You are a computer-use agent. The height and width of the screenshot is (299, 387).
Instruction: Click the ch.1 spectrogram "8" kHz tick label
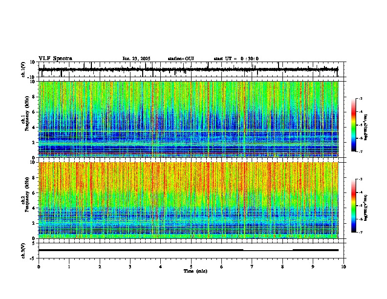[34, 97]
